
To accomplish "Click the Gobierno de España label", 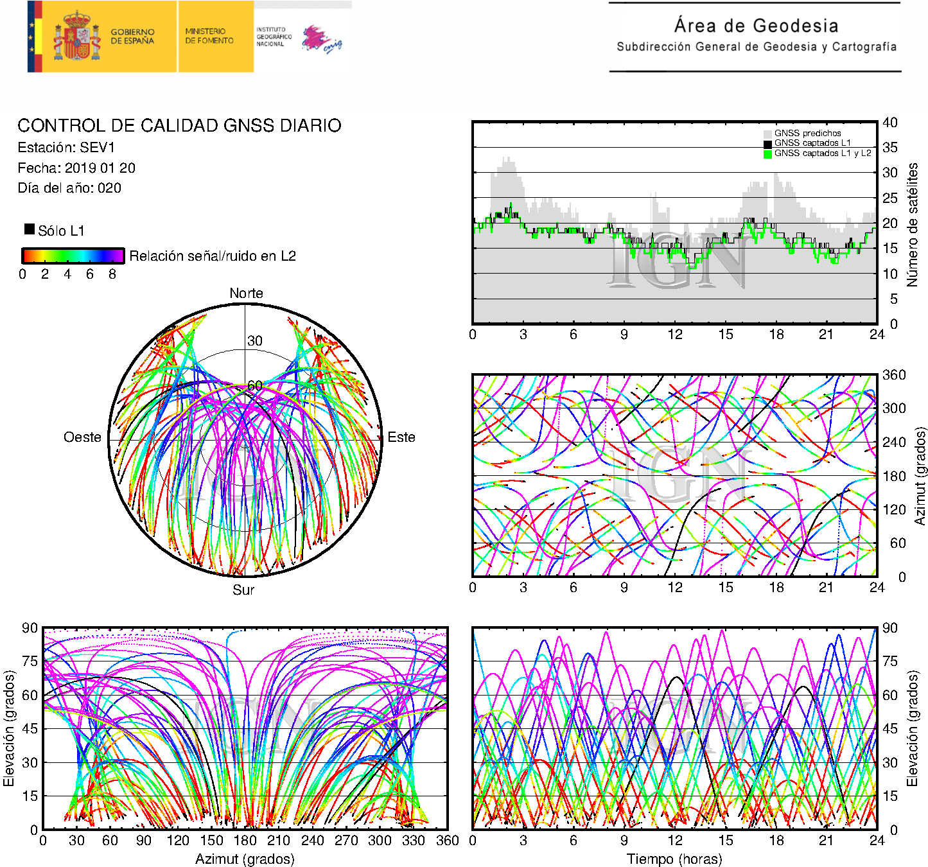I will click(x=132, y=37).
